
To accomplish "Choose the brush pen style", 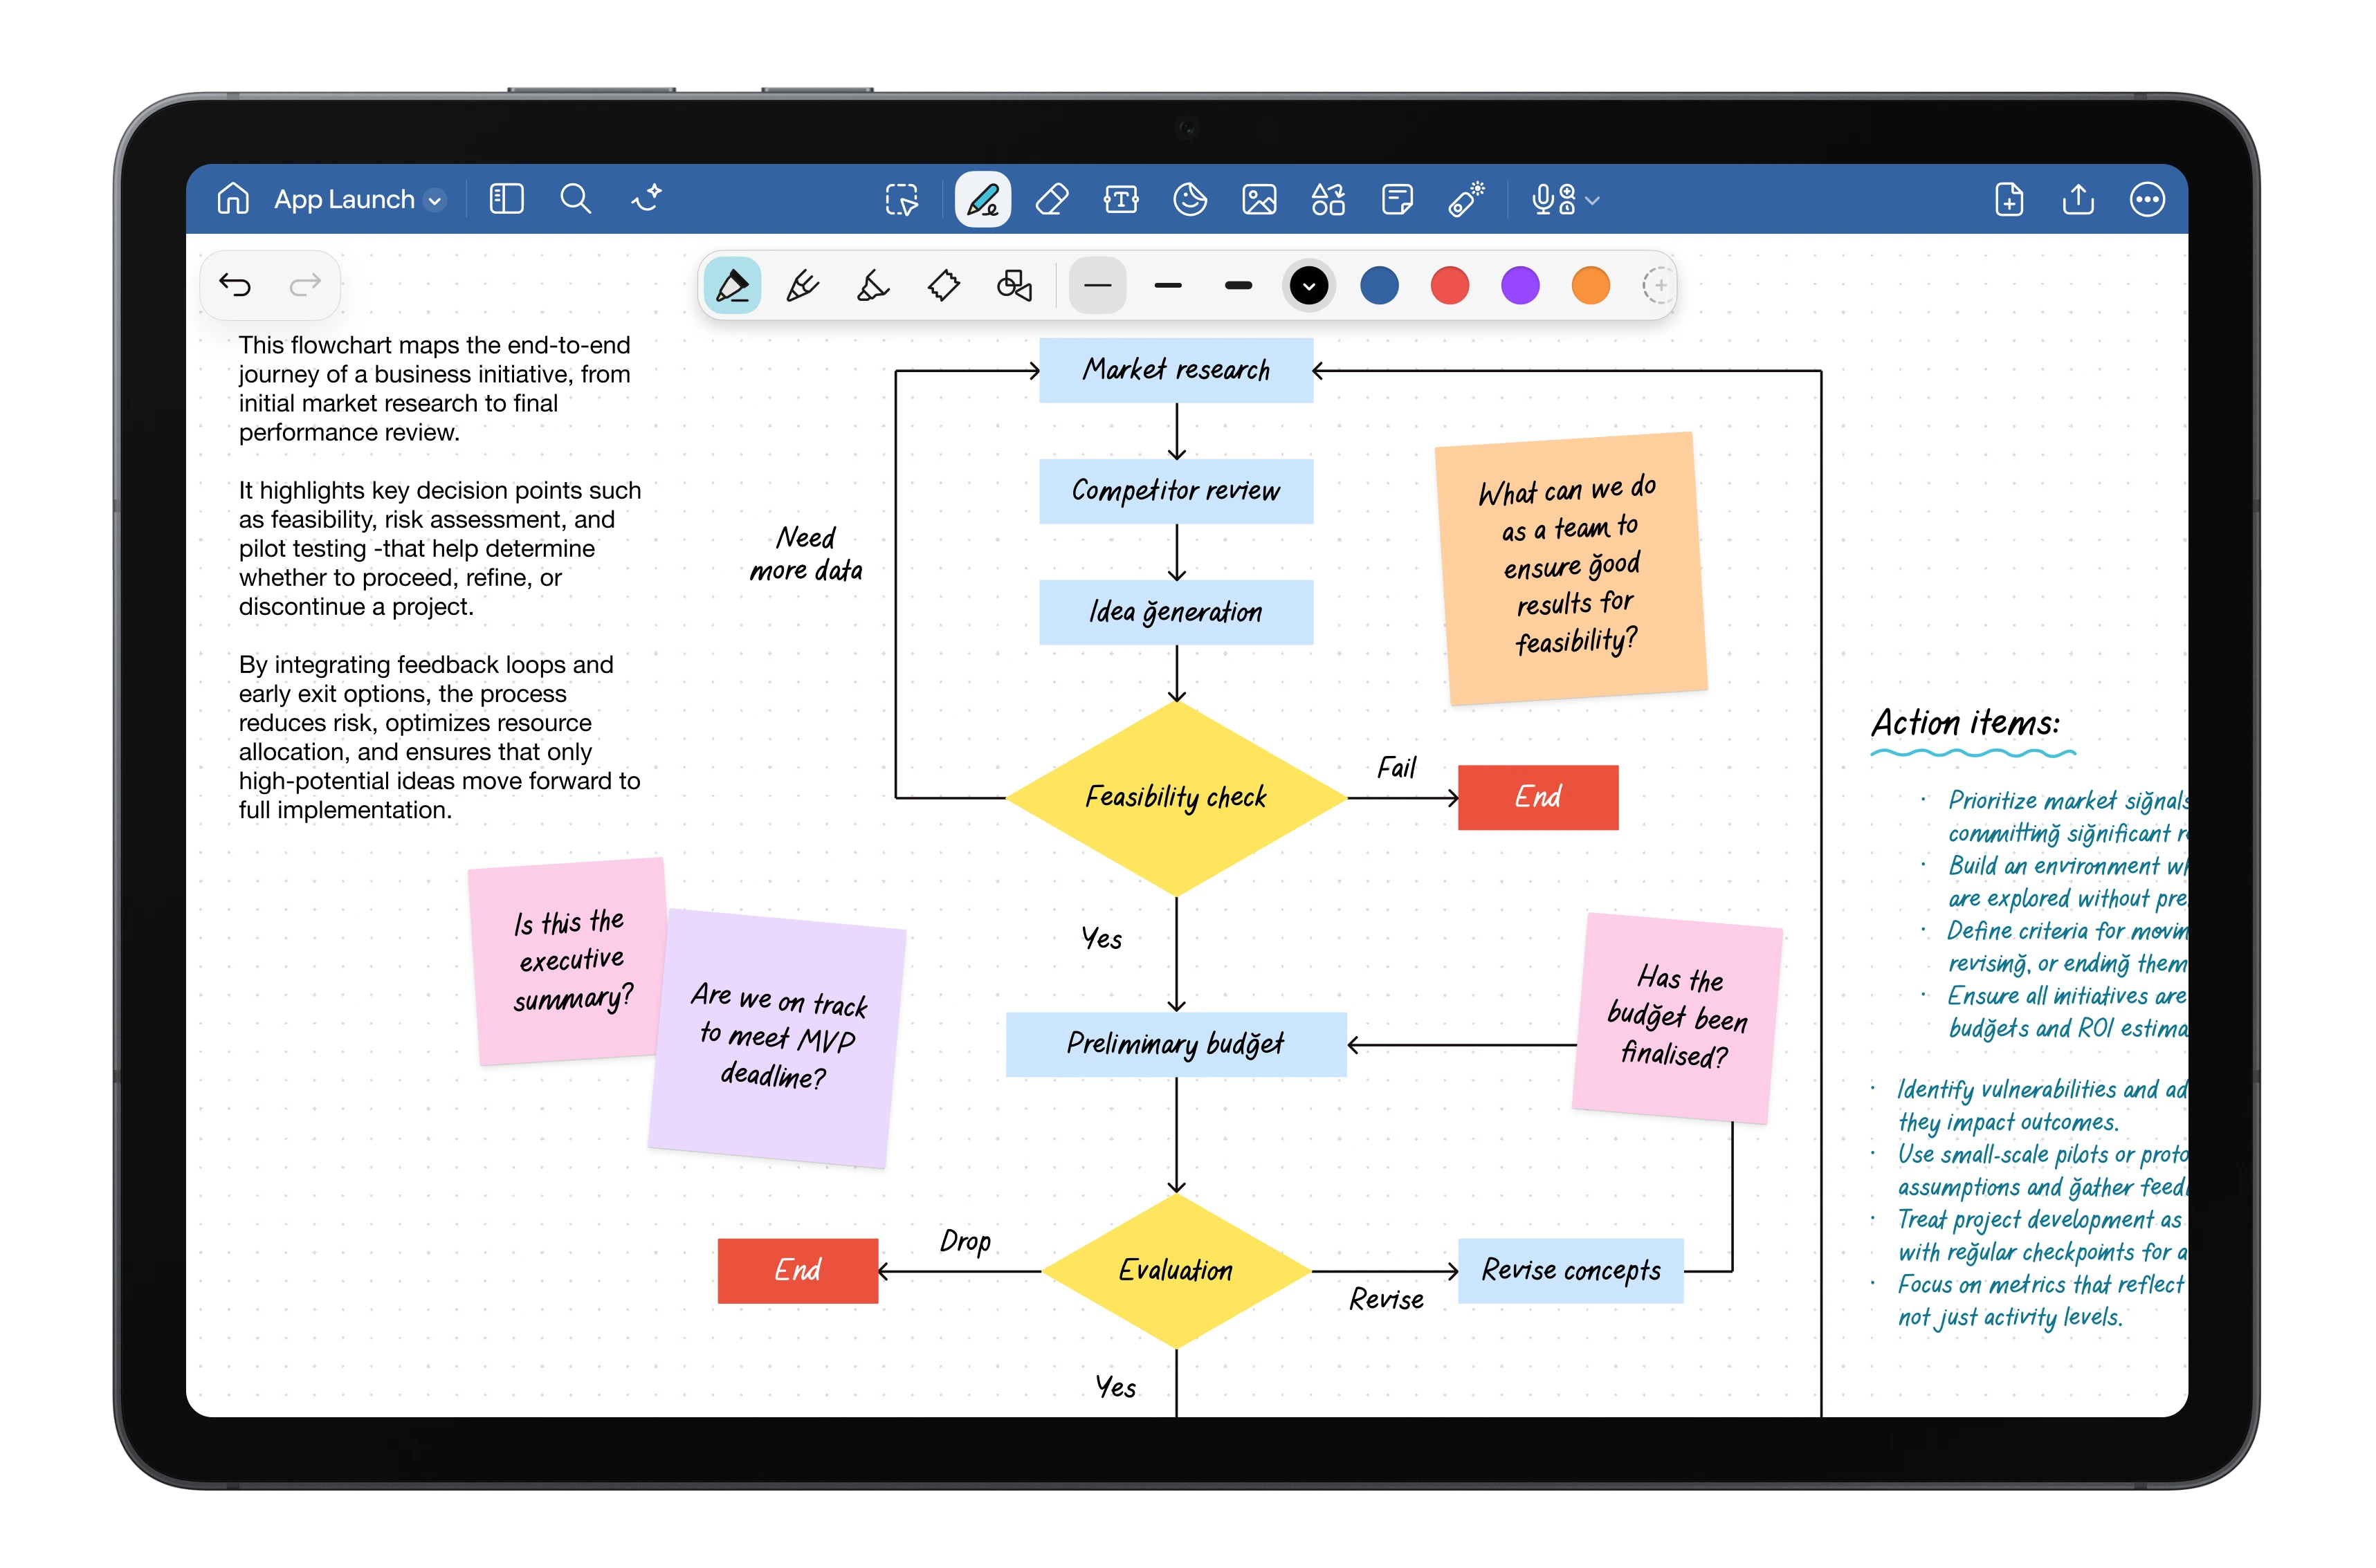I will tap(803, 286).
